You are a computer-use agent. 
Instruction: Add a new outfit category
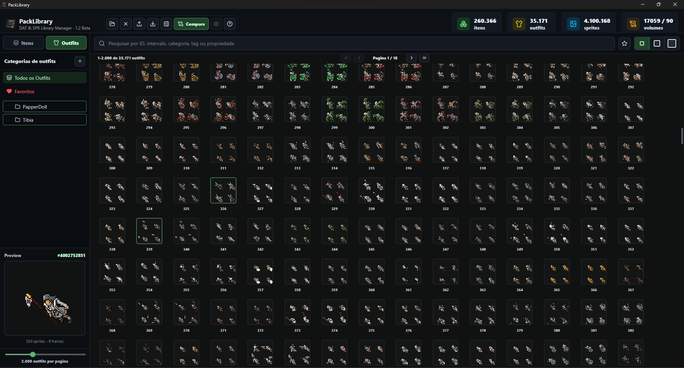click(80, 61)
